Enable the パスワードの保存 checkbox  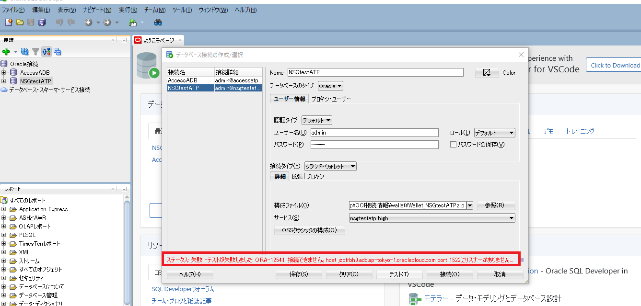pyautogui.click(x=453, y=144)
